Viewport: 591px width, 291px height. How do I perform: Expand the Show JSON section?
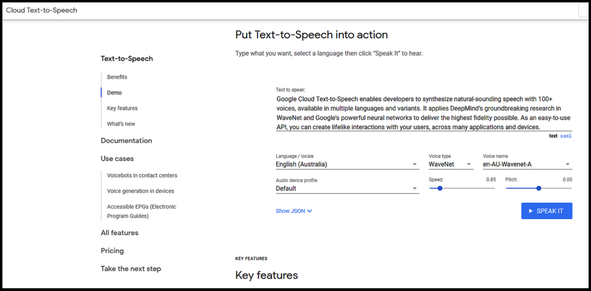(294, 211)
